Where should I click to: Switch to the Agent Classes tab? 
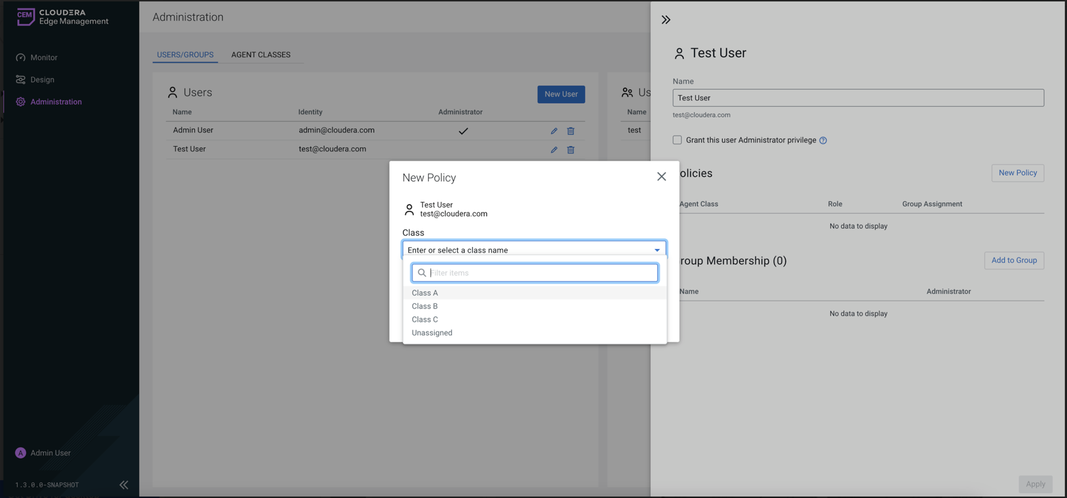click(260, 55)
